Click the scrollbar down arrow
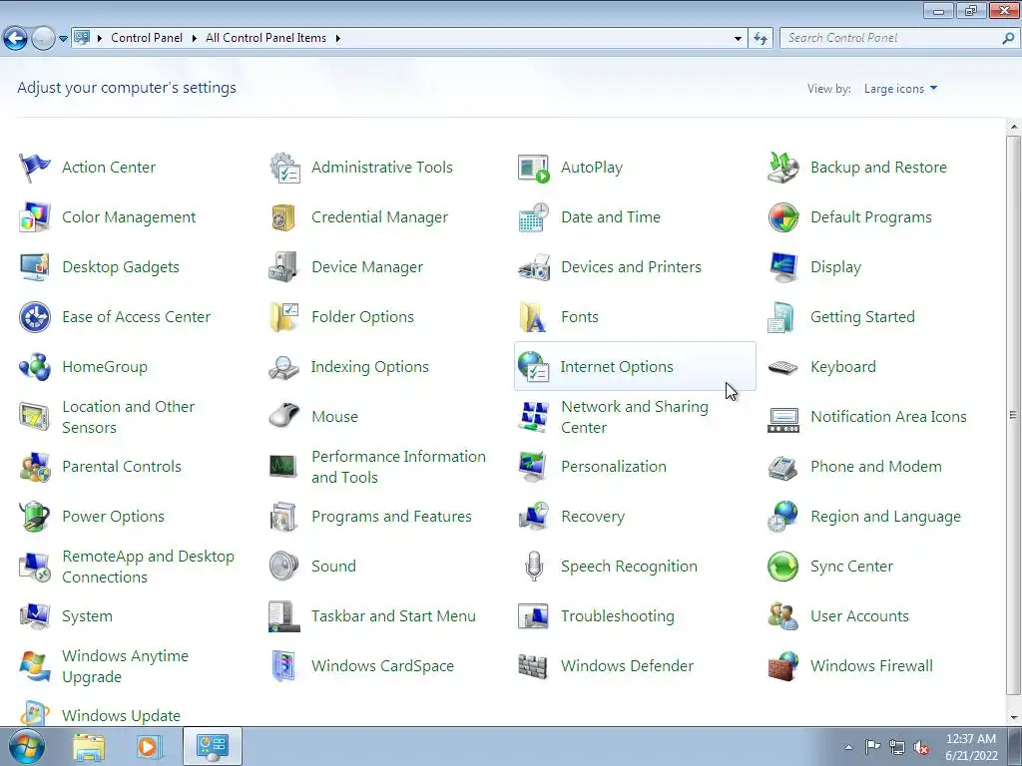This screenshot has height=766, width=1022. [x=1014, y=717]
